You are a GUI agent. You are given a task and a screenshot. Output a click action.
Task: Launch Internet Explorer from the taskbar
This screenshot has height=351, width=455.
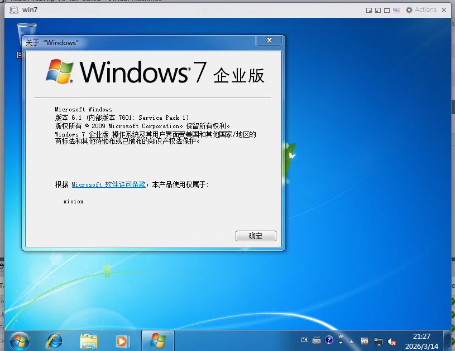[54, 340]
